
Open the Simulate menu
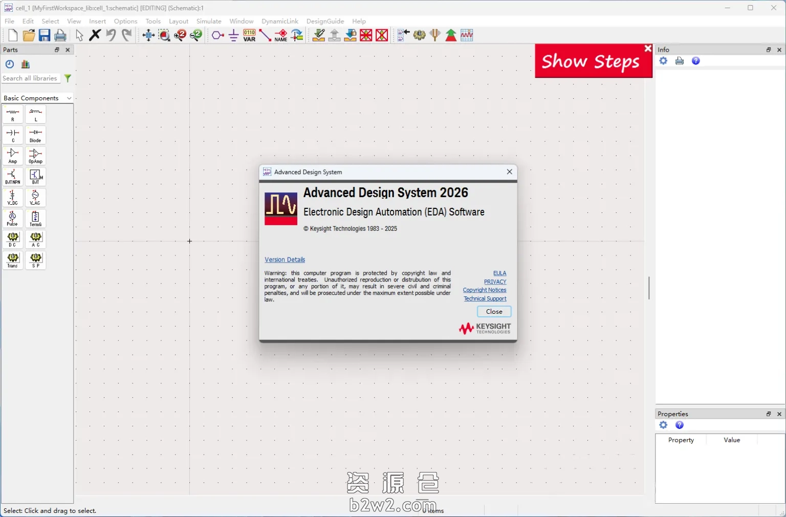pyautogui.click(x=209, y=21)
